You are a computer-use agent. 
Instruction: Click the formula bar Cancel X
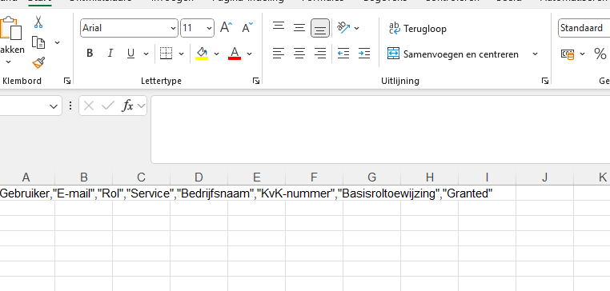pos(89,106)
